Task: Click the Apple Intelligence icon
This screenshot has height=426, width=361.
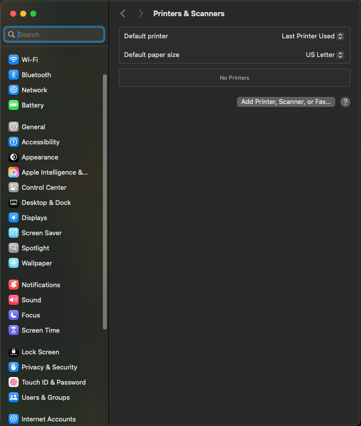Action: [x=14, y=172]
